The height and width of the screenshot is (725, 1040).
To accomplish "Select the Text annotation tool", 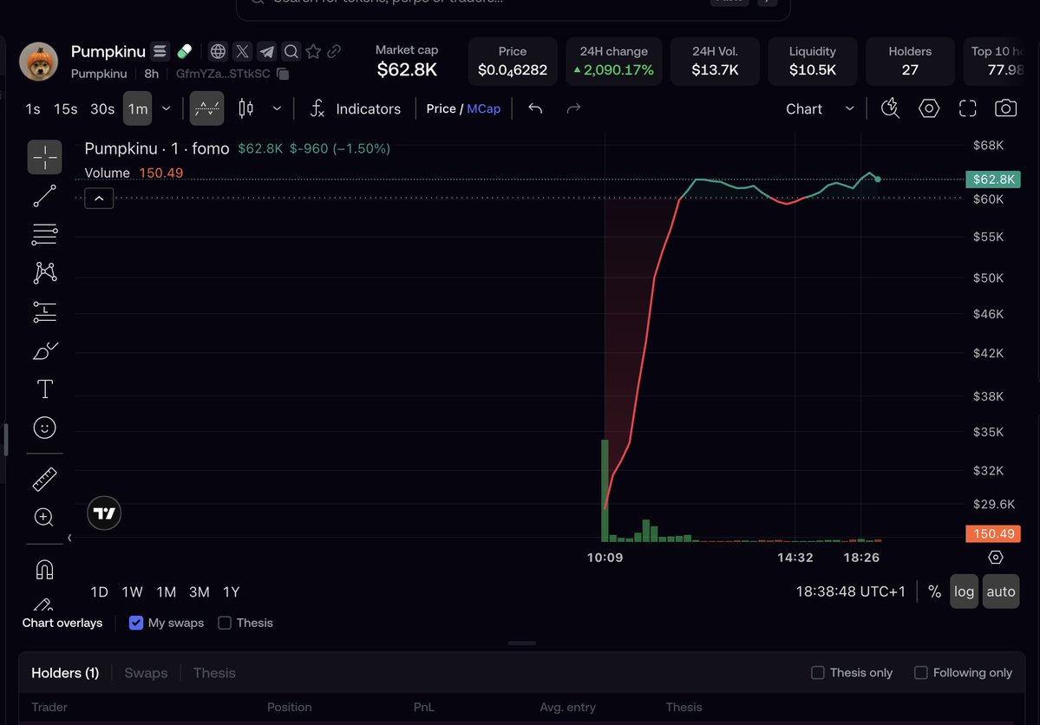I will [44, 389].
